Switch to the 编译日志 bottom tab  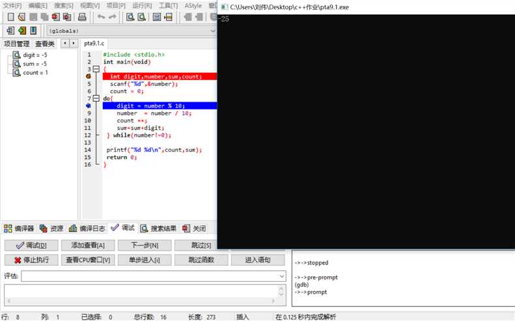87,229
